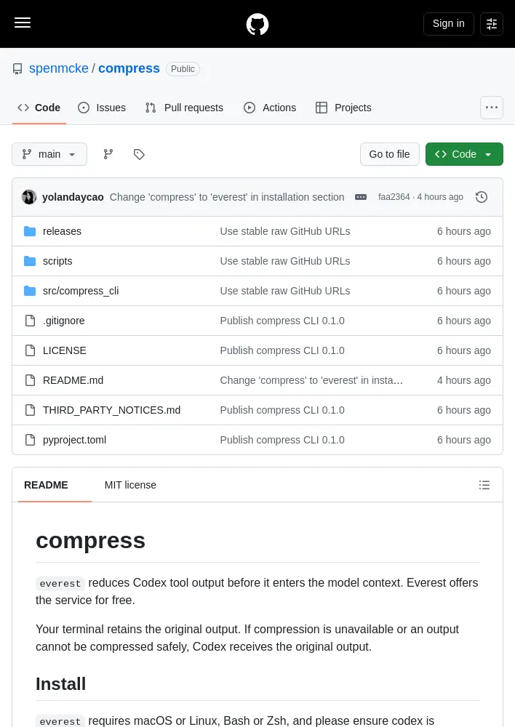Open the pyproject.toml file

click(74, 440)
